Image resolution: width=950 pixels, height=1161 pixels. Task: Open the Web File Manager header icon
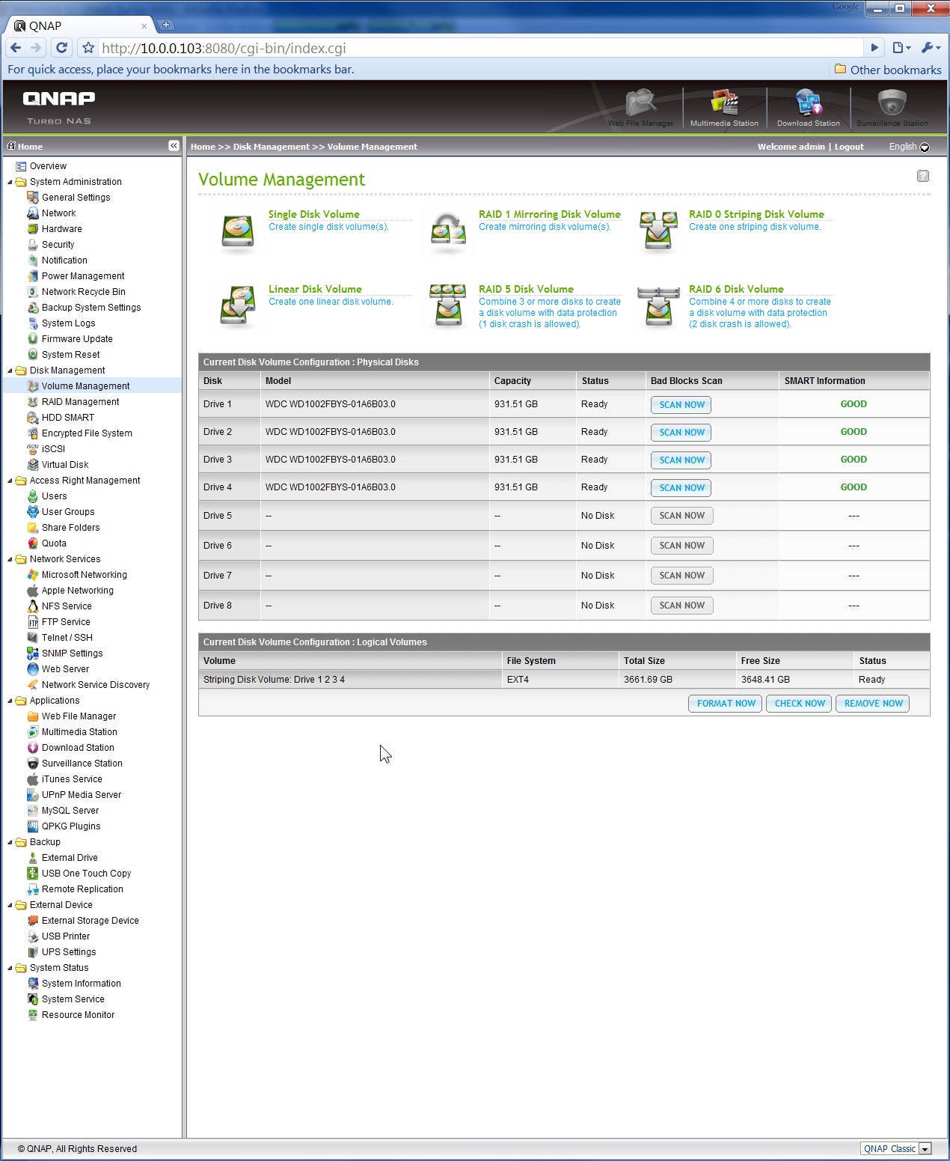click(641, 105)
